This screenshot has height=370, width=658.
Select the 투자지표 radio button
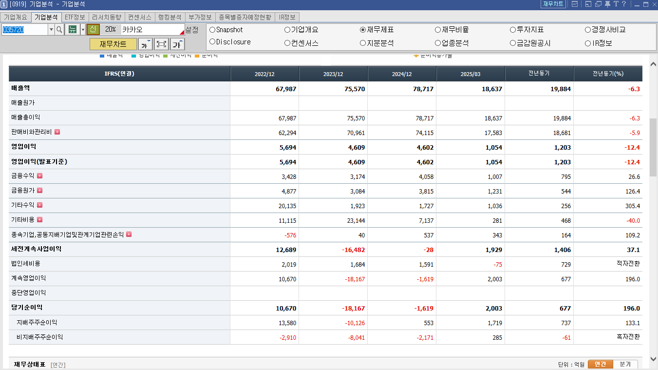pos(513,30)
